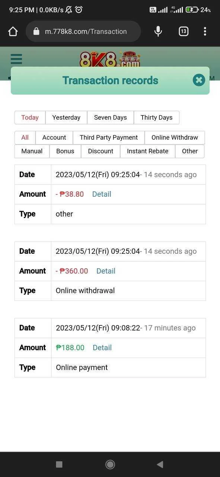The image size is (220, 477).
Task: Open Detail for the ₱38.80 transaction
Action: click(x=102, y=194)
